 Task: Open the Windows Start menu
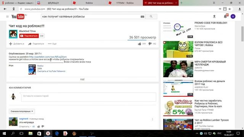point(4,134)
